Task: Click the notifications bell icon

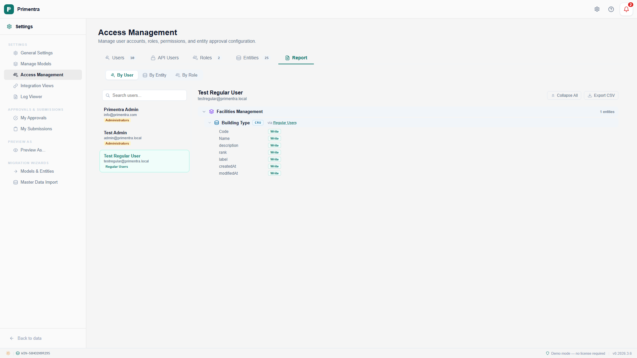Action: coord(626,9)
